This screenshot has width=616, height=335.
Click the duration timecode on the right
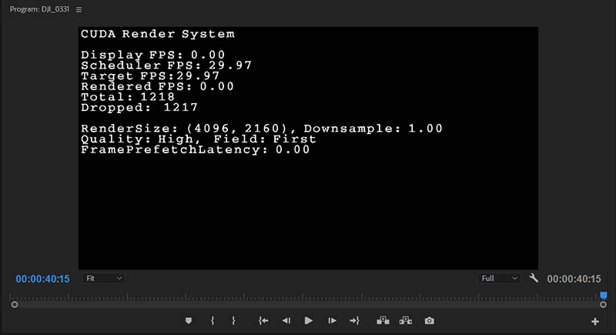click(574, 279)
